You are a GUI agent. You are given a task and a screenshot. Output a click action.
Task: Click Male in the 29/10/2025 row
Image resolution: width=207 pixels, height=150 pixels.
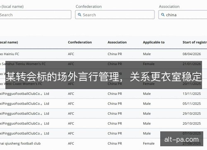(x=147, y=114)
